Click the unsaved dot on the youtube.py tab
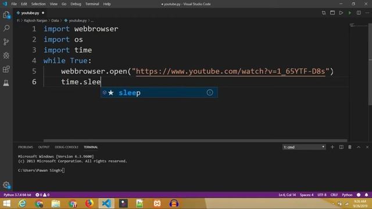The width and height of the screenshot is (372, 209). [x=43, y=13]
